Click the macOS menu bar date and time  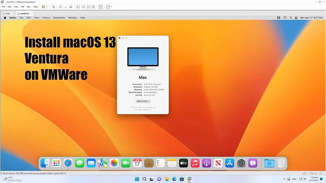[311, 18]
